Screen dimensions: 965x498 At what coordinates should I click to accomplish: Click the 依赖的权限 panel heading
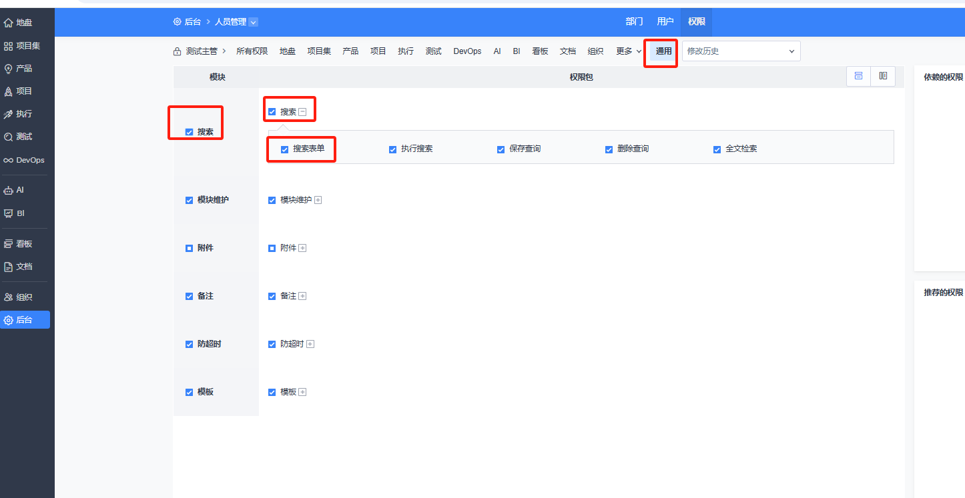click(943, 77)
